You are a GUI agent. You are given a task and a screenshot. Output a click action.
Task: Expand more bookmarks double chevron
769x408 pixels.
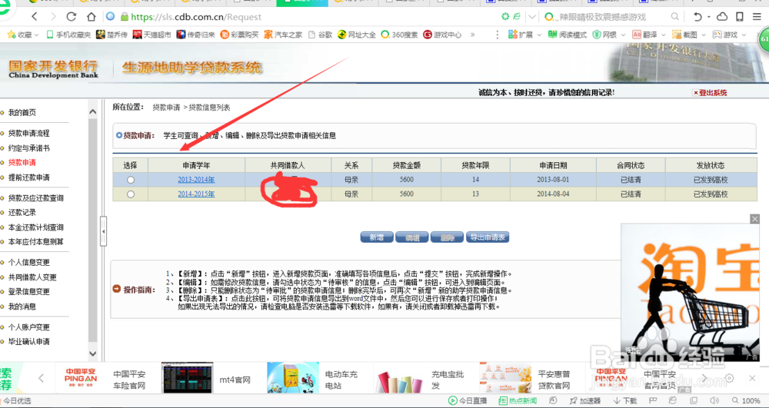pos(472,35)
